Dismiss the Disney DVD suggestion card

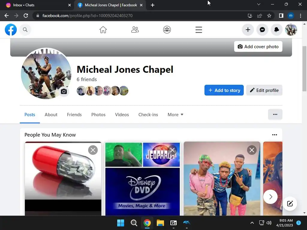click(172, 150)
